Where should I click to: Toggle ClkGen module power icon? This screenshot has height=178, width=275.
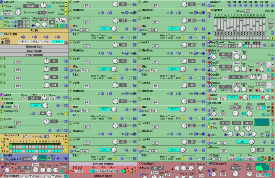tap(49, 6)
